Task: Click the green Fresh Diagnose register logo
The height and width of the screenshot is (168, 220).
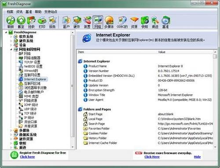Action: [14, 155]
